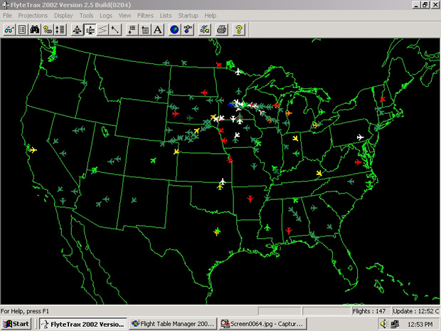Open the Filters menu
The height and width of the screenshot is (331, 441).
point(145,16)
